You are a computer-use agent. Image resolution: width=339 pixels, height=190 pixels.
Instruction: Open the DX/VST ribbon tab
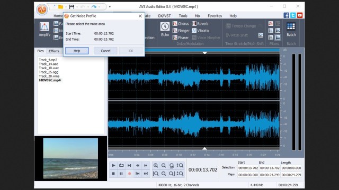click(x=164, y=16)
